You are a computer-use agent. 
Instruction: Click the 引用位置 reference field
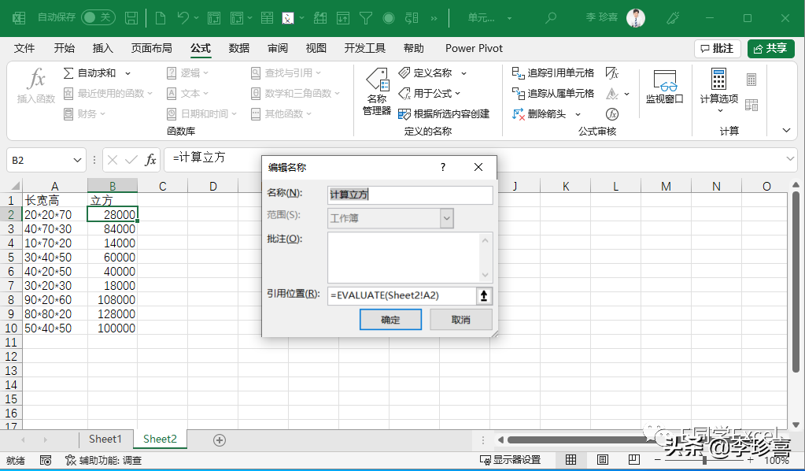click(401, 295)
